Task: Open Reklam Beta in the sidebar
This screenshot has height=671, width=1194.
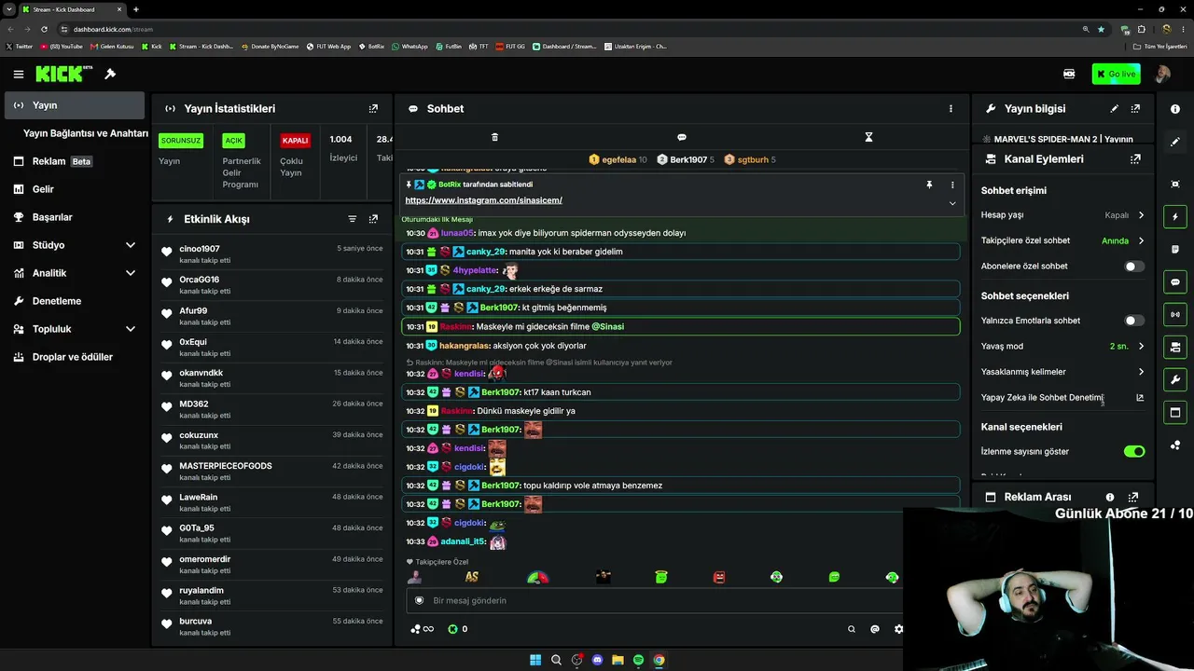Action: [x=73, y=161]
